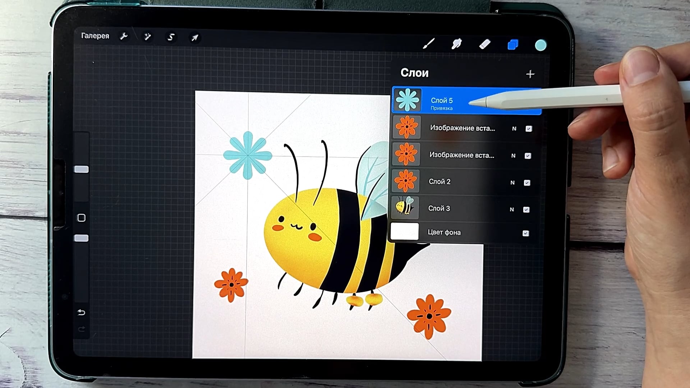Select the Selection tool
690x388 pixels.
(171, 37)
